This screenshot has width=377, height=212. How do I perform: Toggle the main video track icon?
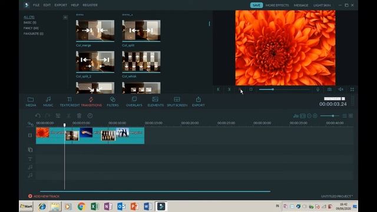coord(30,135)
